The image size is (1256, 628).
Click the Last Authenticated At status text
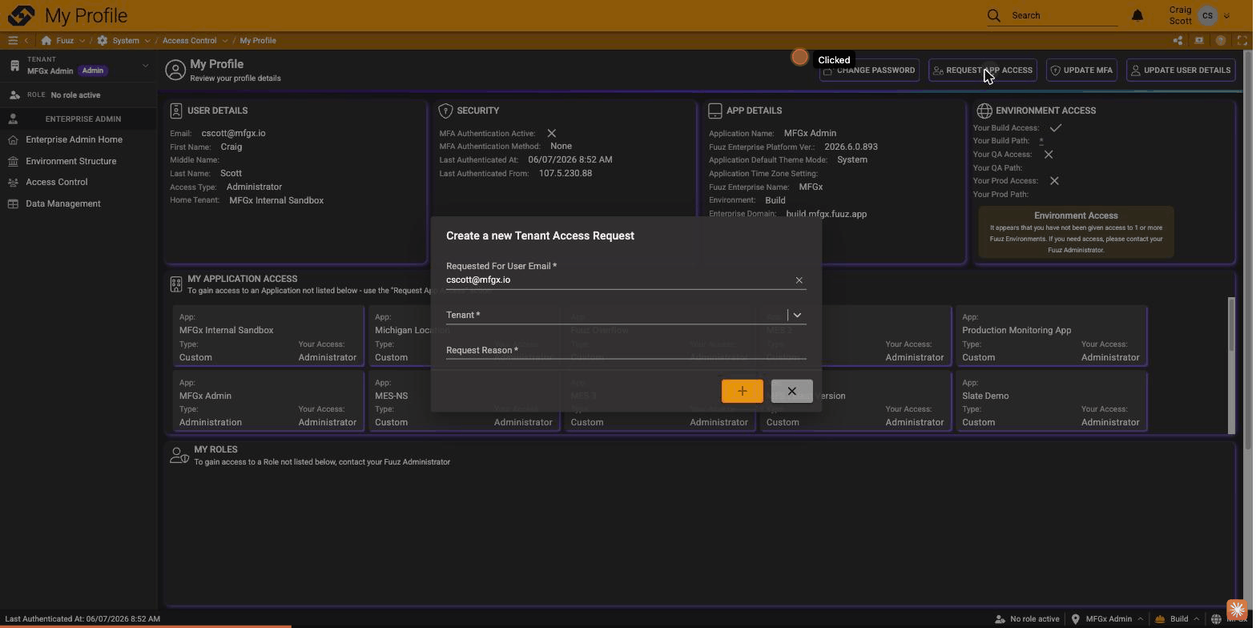click(83, 618)
